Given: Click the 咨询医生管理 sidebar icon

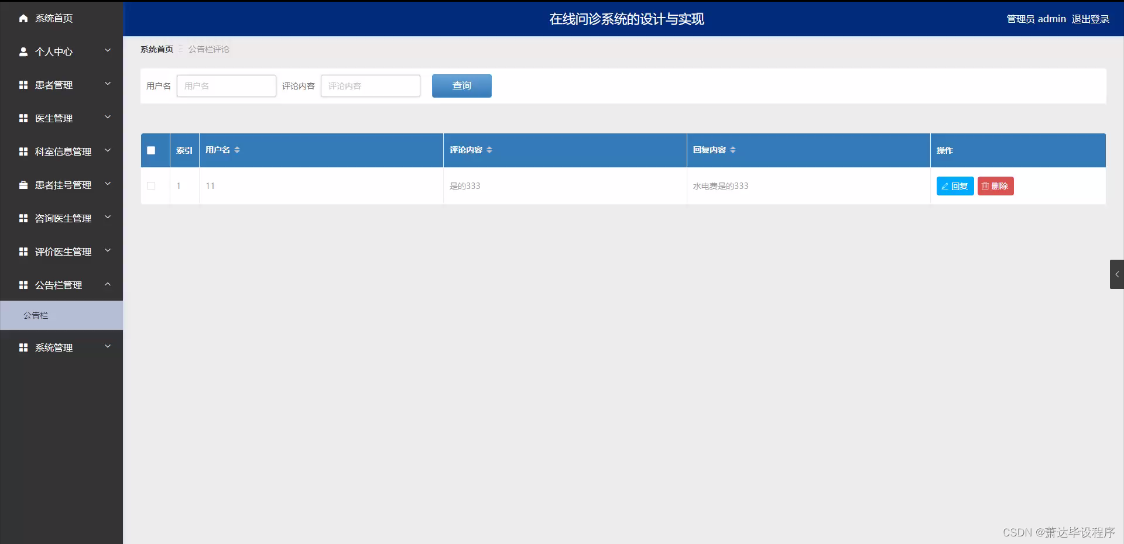Looking at the screenshot, I should click(x=23, y=218).
